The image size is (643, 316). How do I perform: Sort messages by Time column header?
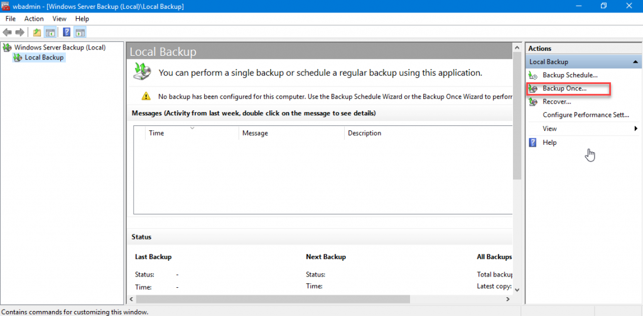(192, 133)
